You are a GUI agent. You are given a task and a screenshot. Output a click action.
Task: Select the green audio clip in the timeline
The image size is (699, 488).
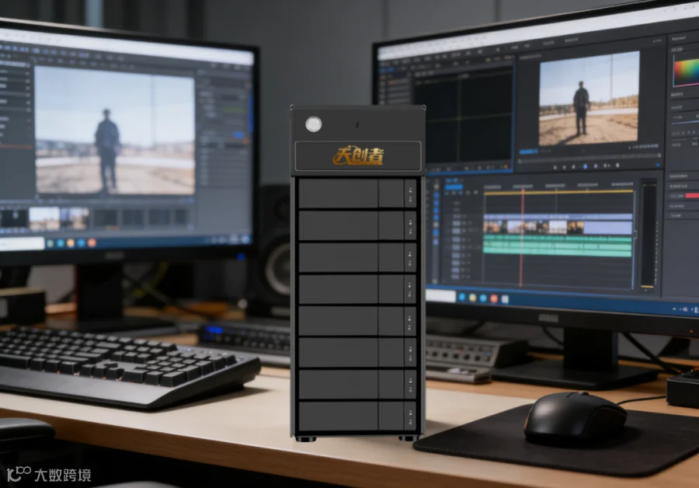(x=557, y=246)
